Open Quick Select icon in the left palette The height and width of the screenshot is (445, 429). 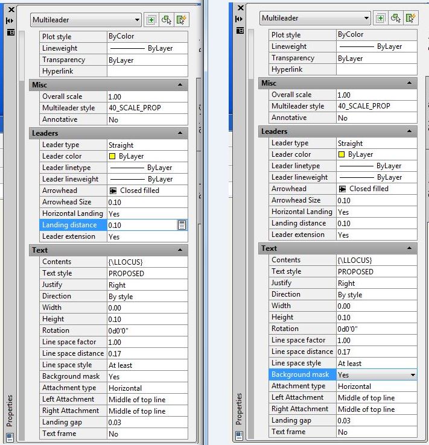(x=181, y=20)
